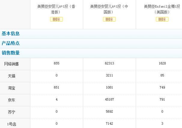Delete the 香港版 product column

coord(56,19)
